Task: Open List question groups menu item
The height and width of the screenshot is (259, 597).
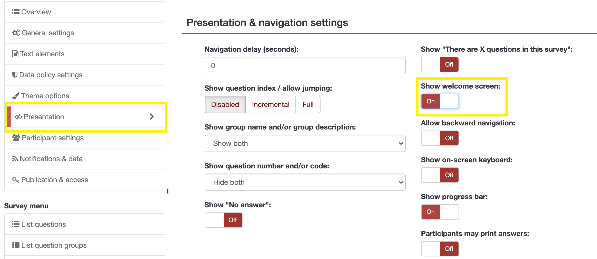Action: point(54,245)
